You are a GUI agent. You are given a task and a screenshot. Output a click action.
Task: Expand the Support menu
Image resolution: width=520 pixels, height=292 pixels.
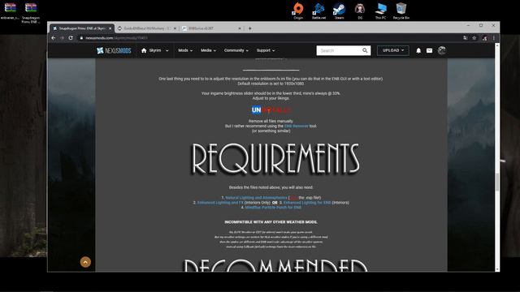coord(266,50)
